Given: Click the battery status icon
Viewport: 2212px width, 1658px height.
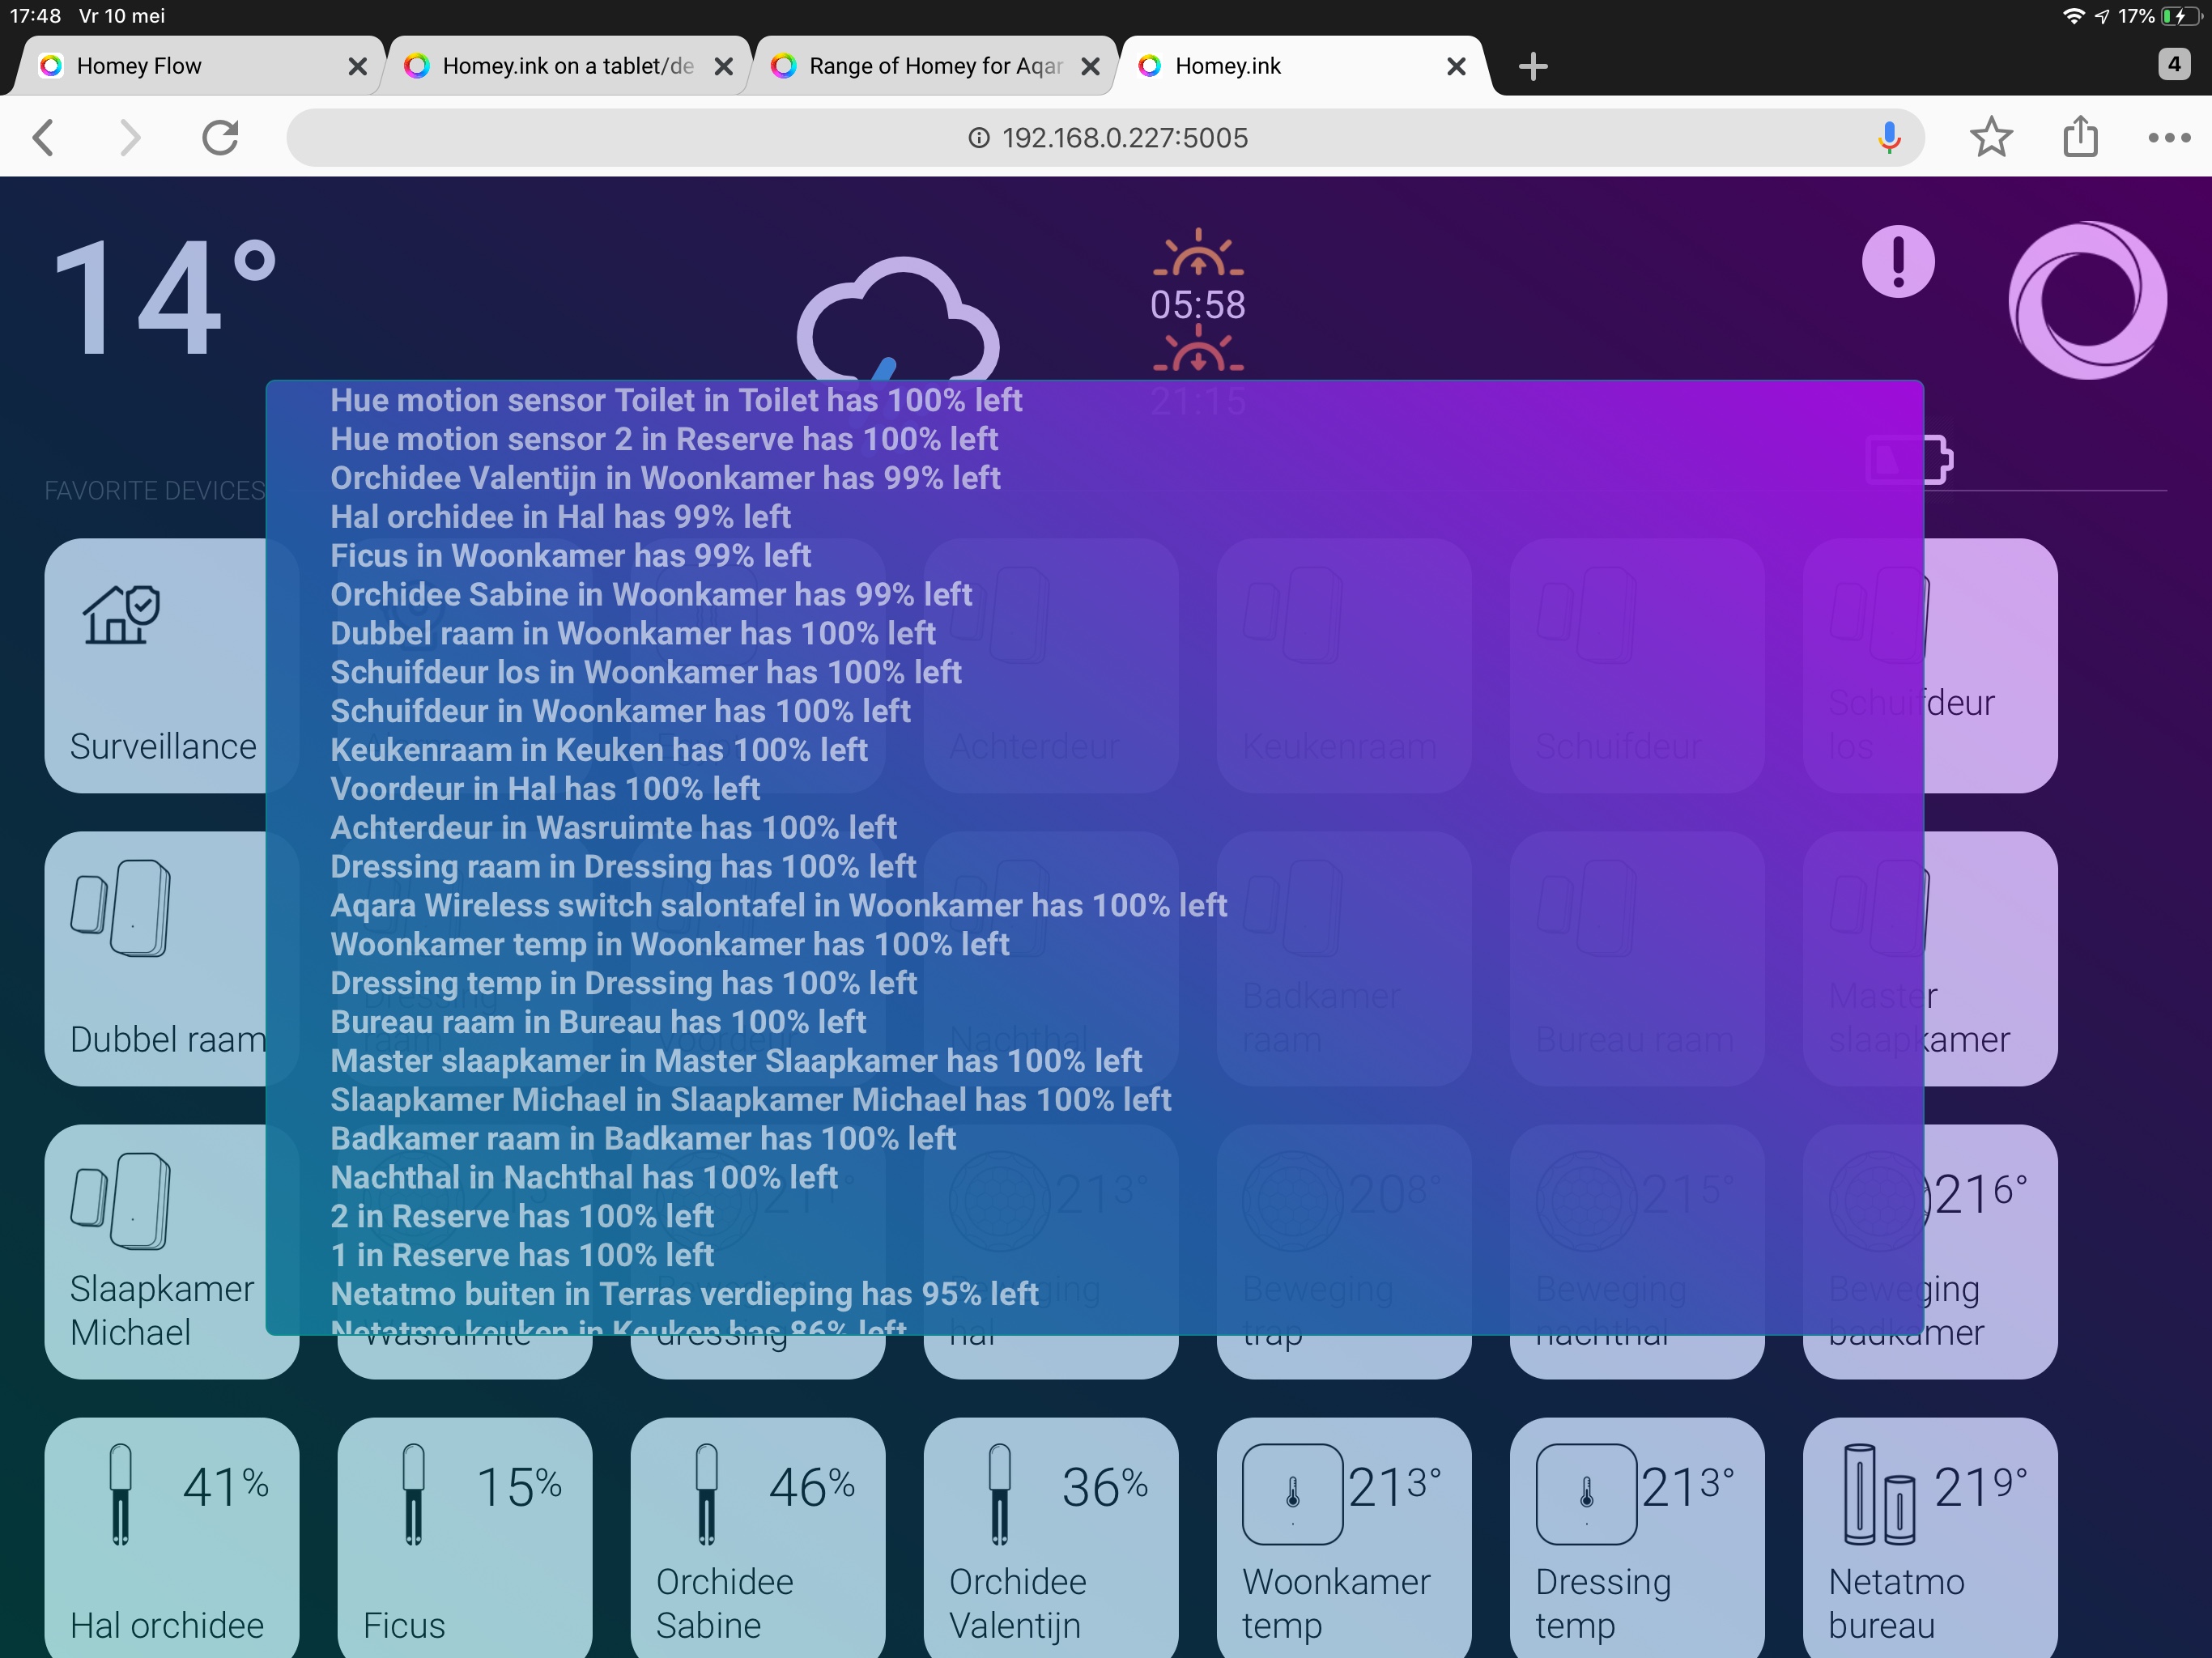Looking at the screenshot, I should tap(1938, 460).
